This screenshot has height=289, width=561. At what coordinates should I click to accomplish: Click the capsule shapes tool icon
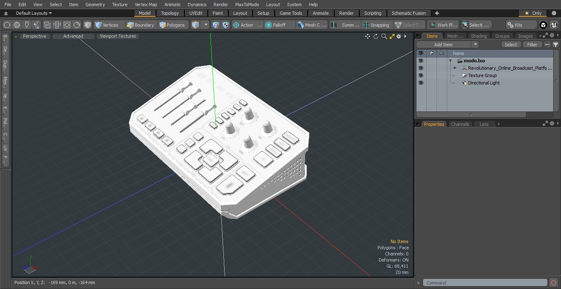click(x=47, y=25)
